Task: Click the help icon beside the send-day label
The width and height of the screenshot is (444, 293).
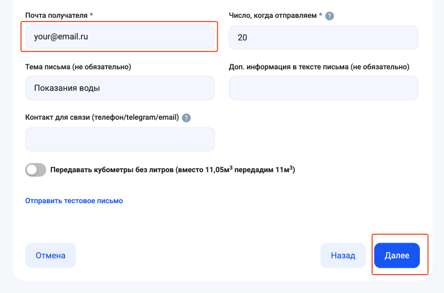Action: [330, 16]
